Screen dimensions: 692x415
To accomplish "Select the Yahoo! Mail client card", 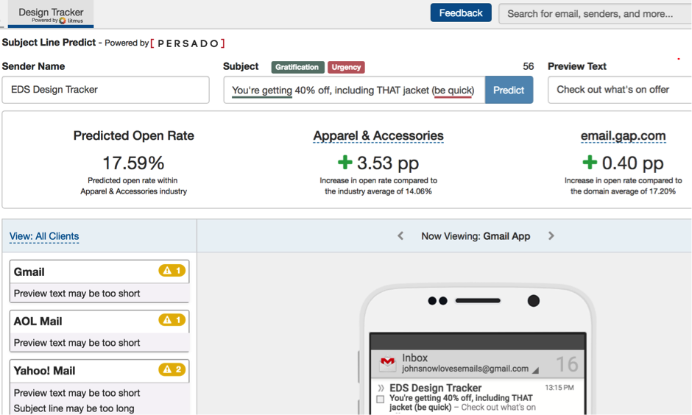I will pyautogui.click(x=99, y=387).
